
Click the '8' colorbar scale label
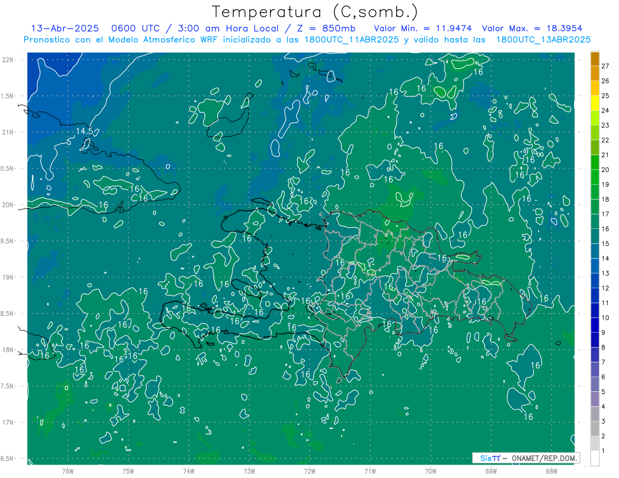[604, 347]
